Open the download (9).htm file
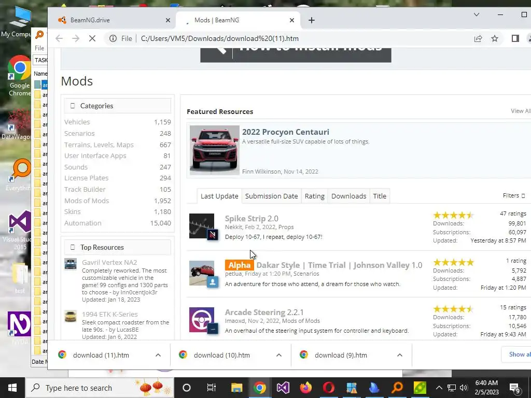Screen dimensions: 531x398 point(341,355)
